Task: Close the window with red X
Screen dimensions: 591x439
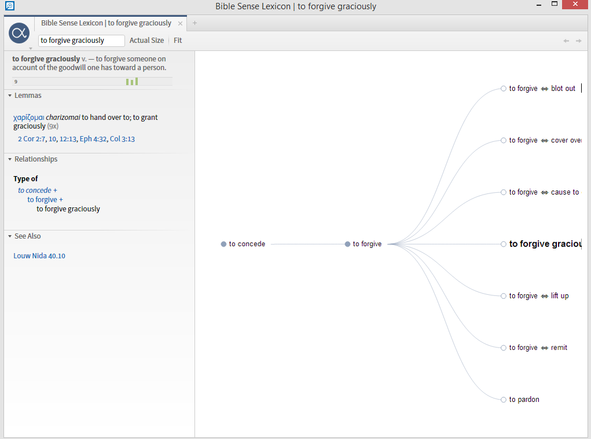Action: [575, 4]
